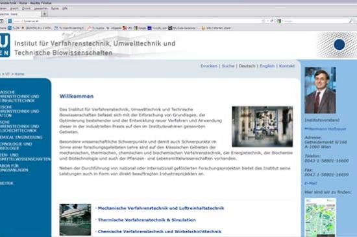
Task: Click the institute title in the page header
Action: [x=95, y=48]
